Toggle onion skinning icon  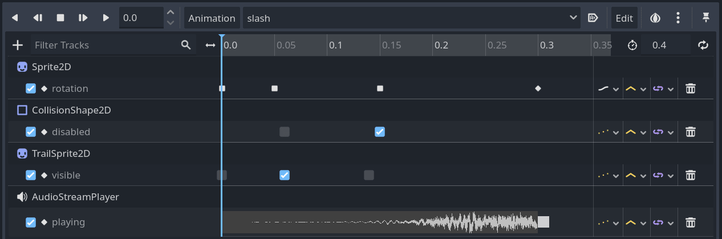pos(655,18)
